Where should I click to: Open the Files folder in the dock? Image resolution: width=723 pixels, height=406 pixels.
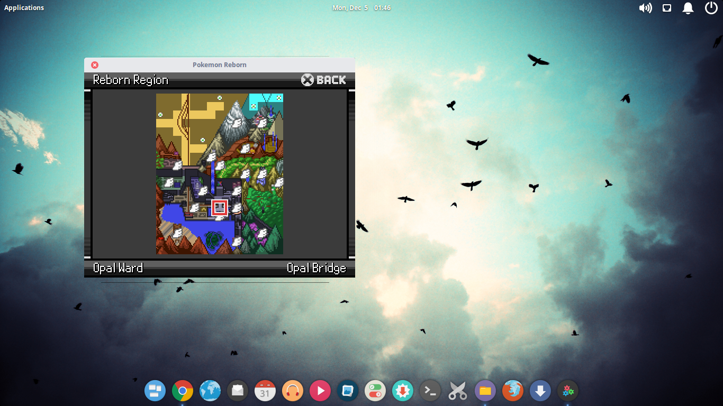click(x=485, y=391)
